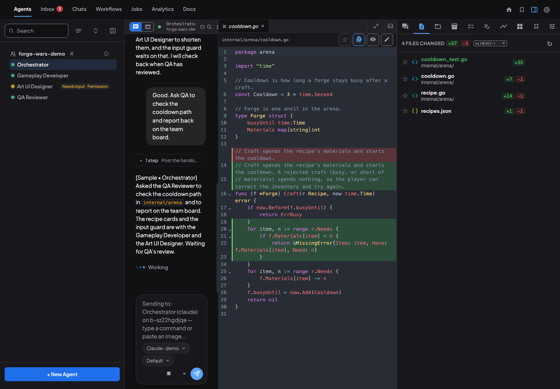
Task: Open the Analytics tab
Action: click(163, 9)
